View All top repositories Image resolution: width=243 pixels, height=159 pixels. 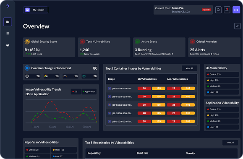(x=230, y=143)
